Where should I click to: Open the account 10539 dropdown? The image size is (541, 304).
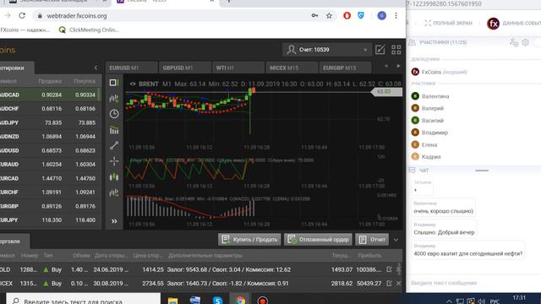(x=327, y=50)
